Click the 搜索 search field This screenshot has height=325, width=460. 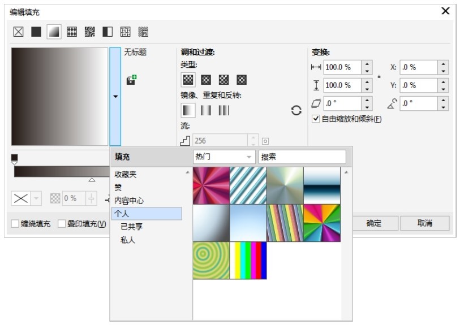tap(302, 157)
